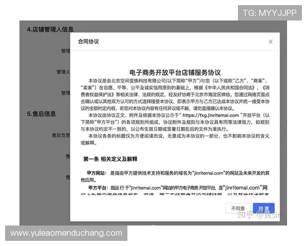Click the 甲方平台 definition term

point(97,188)
